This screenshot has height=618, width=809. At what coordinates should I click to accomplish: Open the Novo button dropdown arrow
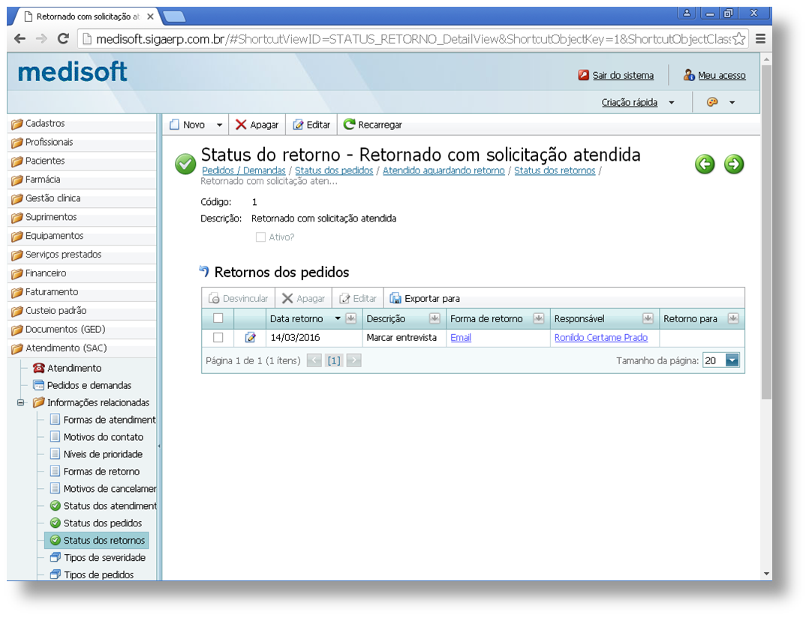pos(218,124)
